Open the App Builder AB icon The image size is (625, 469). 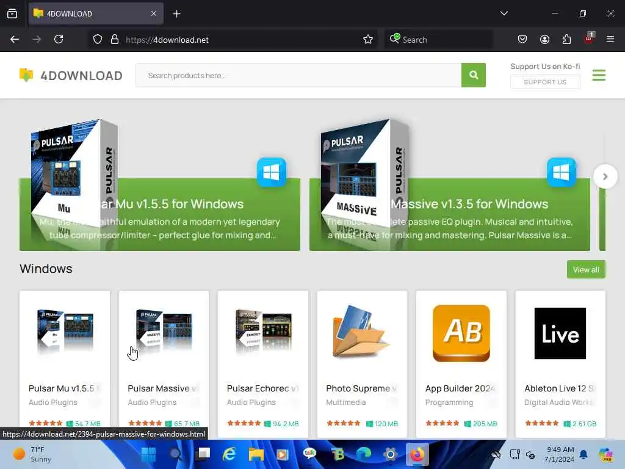pyautogui.click(x=461, y=333)
